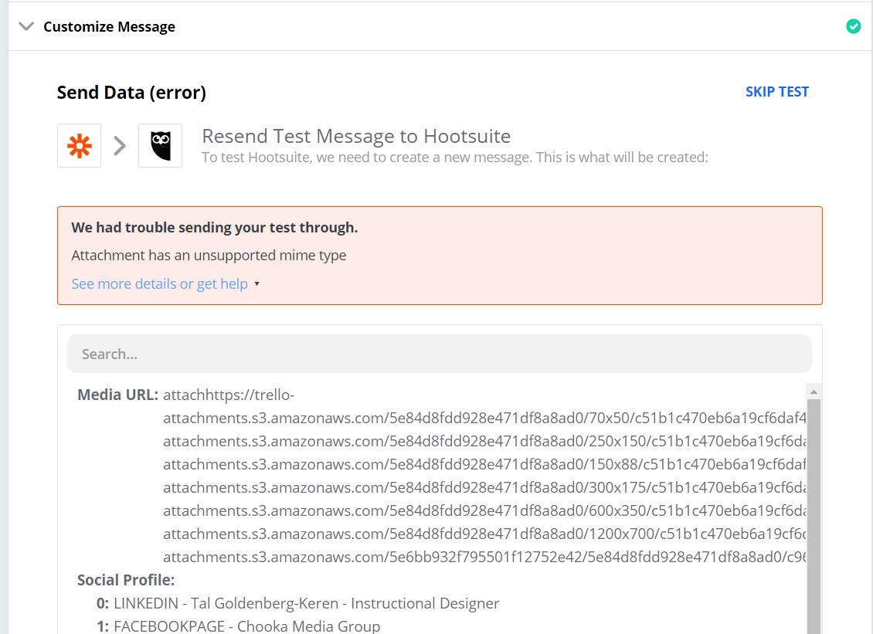The image size is (873, 634).
Task: Select the URL line containing 250x150
Action: [x=484, y=442]
